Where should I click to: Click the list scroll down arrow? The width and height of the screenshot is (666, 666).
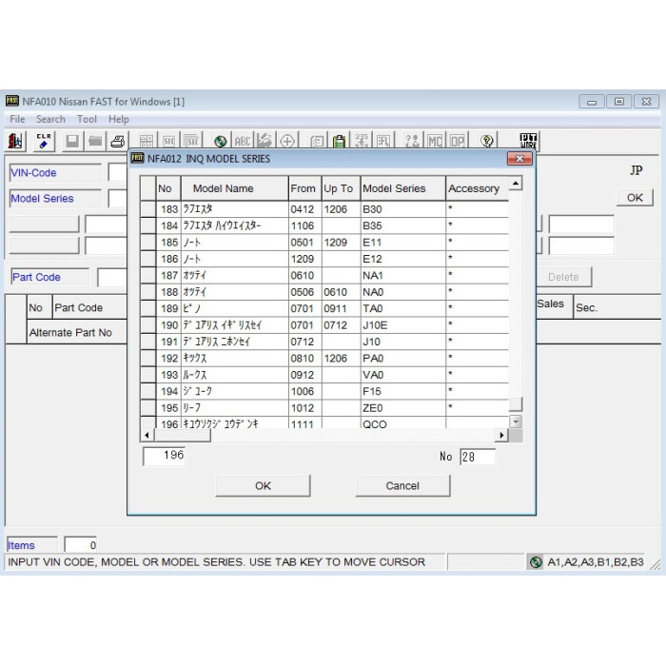click(x=516, y=421)
